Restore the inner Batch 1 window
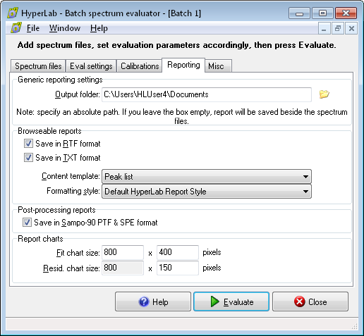The height and width of the screenshot is (336, 364). coord(338,29)
